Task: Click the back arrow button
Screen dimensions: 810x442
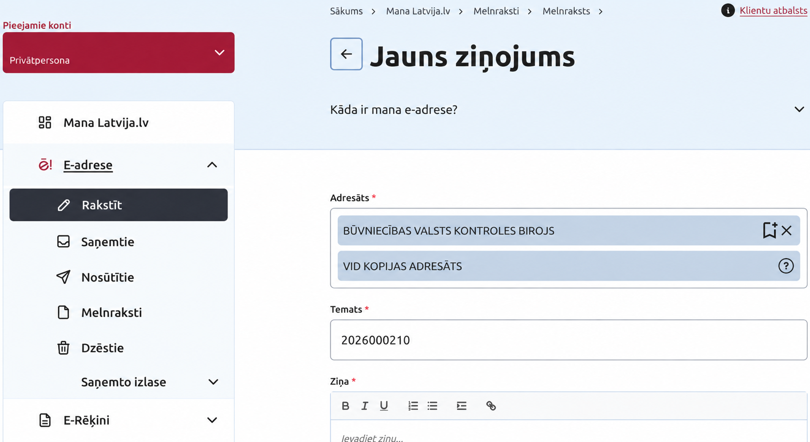Action: [346, 54]
